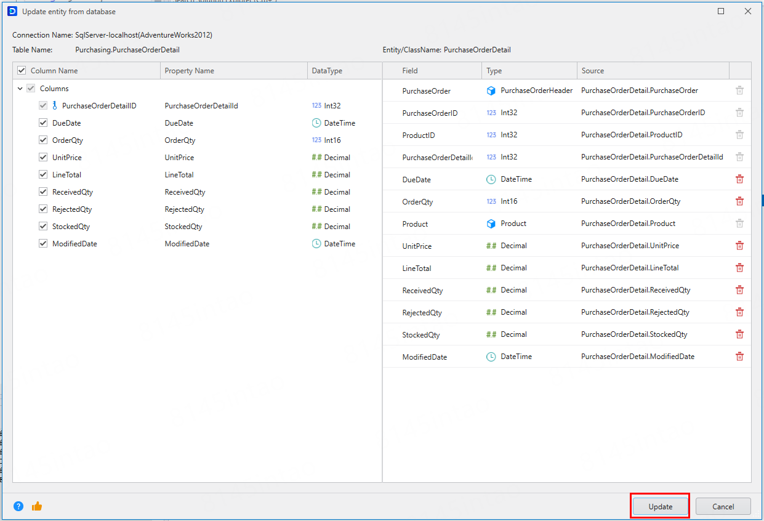The width and height of the screenshot is (764, 521).
Task: Click trash icon for OrderQty field
Action: [739, 201]
